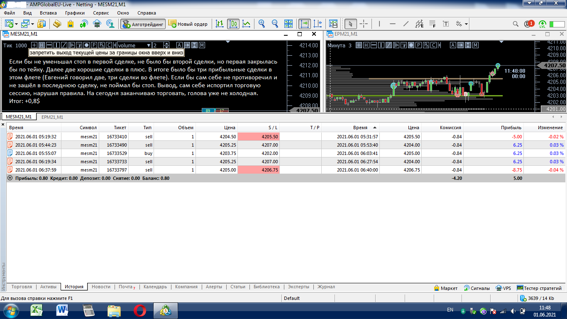The height and width of the screenshot is (319, 567).
Task: Zoom in the chart with magnifier plus
Action: click(262, 24)
